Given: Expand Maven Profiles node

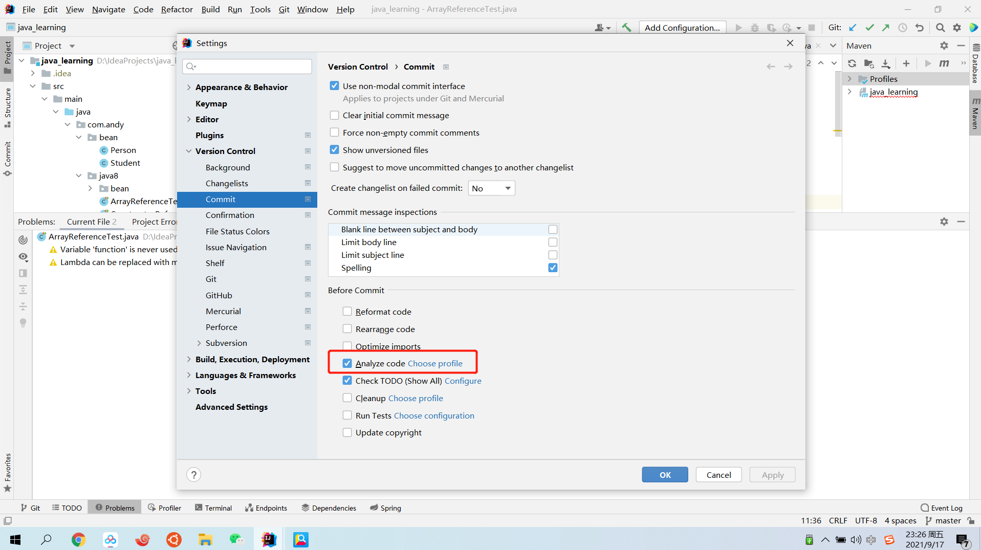Looking at the screenshot, I should click(849, 79).
